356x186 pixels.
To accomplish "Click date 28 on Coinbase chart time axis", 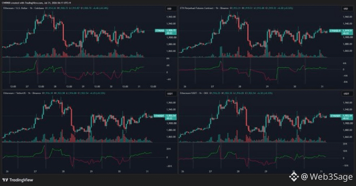I will coord(55,87).
